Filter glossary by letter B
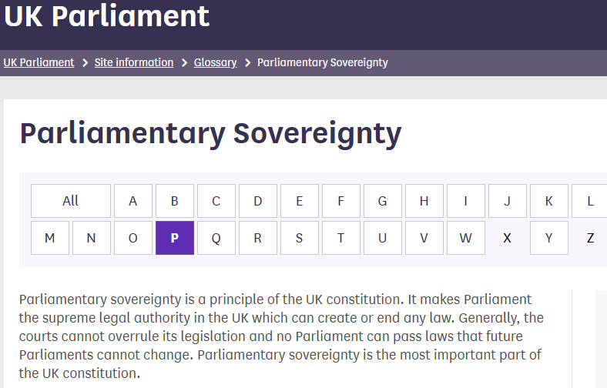Viewport: 607px width, 388px height. pos(175,201)
